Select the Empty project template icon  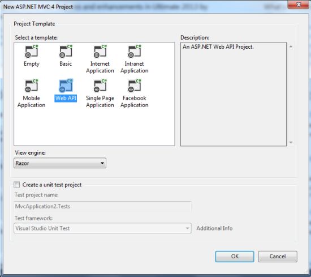click(x=32, y=52)
